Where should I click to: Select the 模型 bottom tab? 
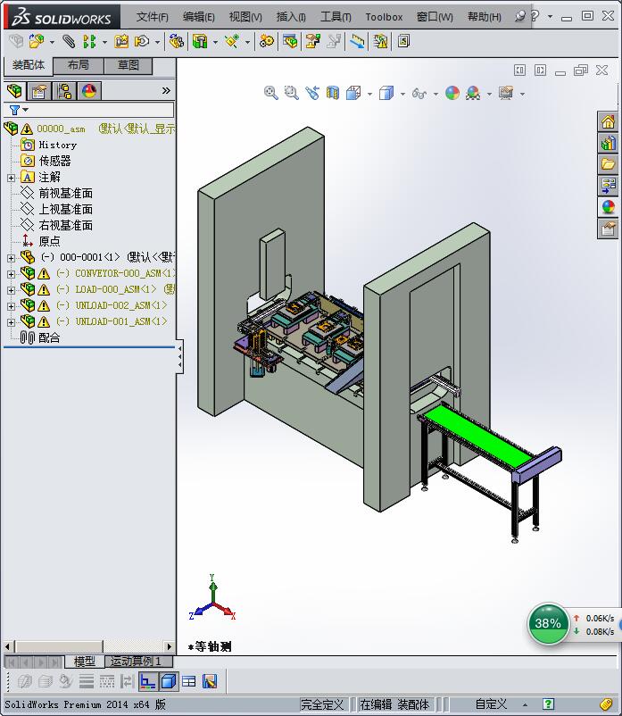click(x=85, y=661)
